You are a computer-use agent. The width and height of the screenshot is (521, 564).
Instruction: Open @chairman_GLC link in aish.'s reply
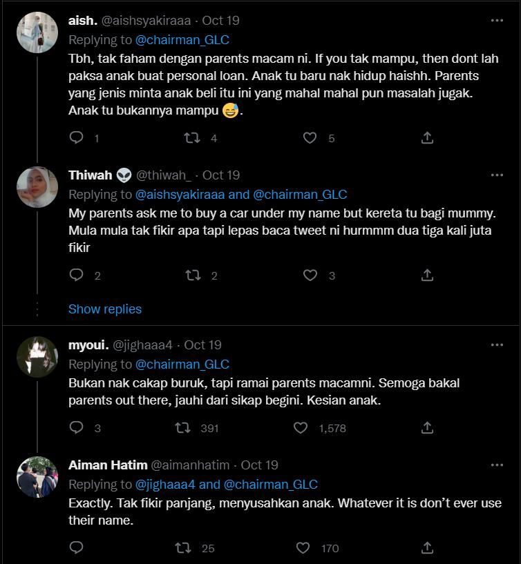click(x=182, y=39)
